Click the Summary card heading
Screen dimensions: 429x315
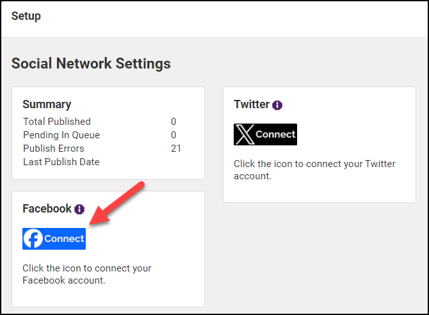coord(47,104)
